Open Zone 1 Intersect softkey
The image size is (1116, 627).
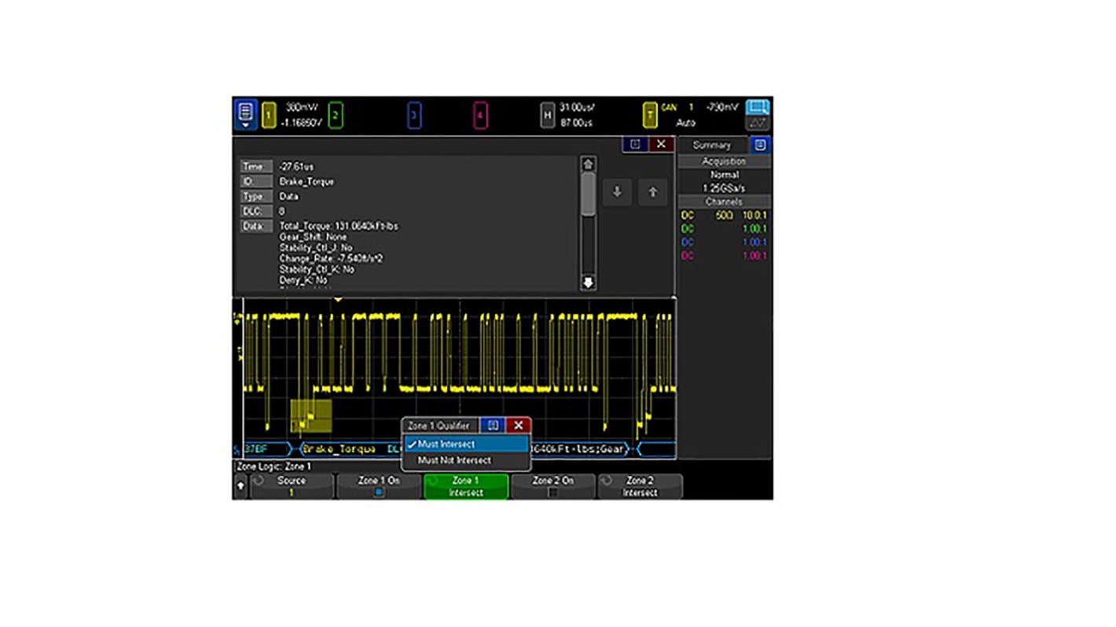[466, 486]
